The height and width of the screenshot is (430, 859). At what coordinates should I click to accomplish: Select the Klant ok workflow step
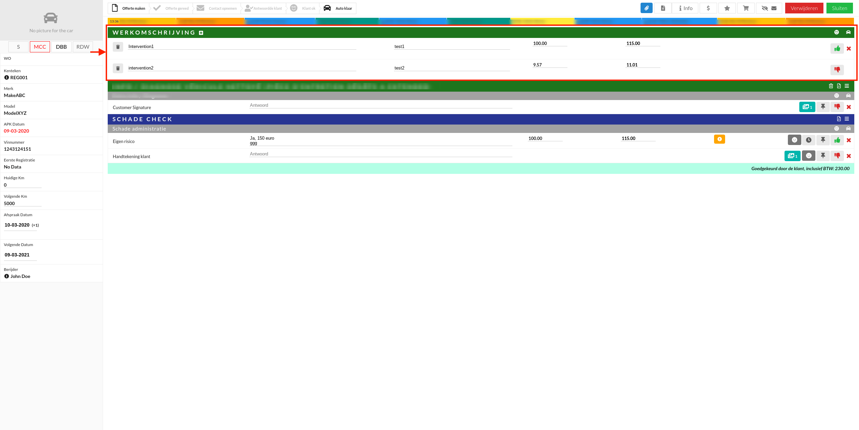[x=303, y=8]
